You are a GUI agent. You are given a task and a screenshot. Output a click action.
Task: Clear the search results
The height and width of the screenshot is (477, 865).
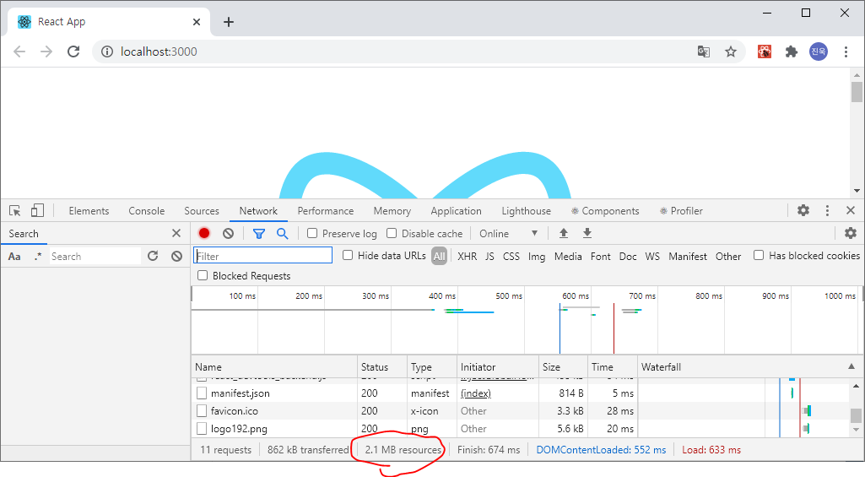[x=176, y=256]
